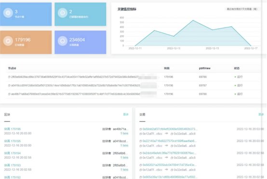Image resolution: width=267 pixels, height=179 pixels.
Task: Copy node ID starting with ae49b71a
Action: pyautogui.click(x=9, y=94)
